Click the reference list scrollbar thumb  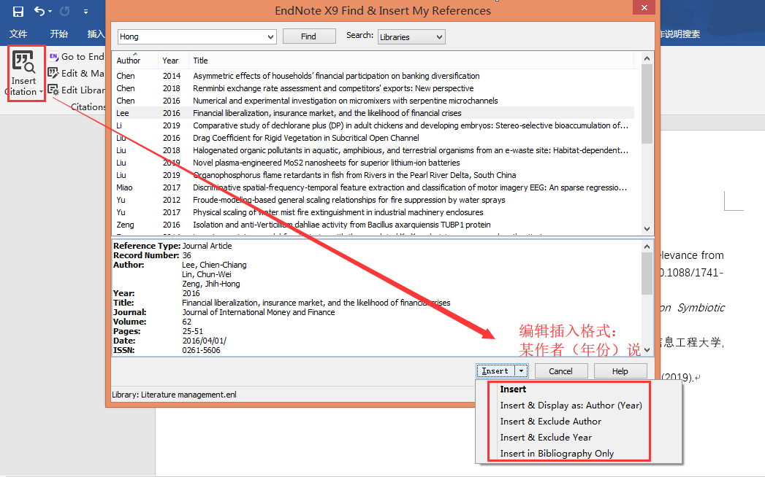(647, 104)
